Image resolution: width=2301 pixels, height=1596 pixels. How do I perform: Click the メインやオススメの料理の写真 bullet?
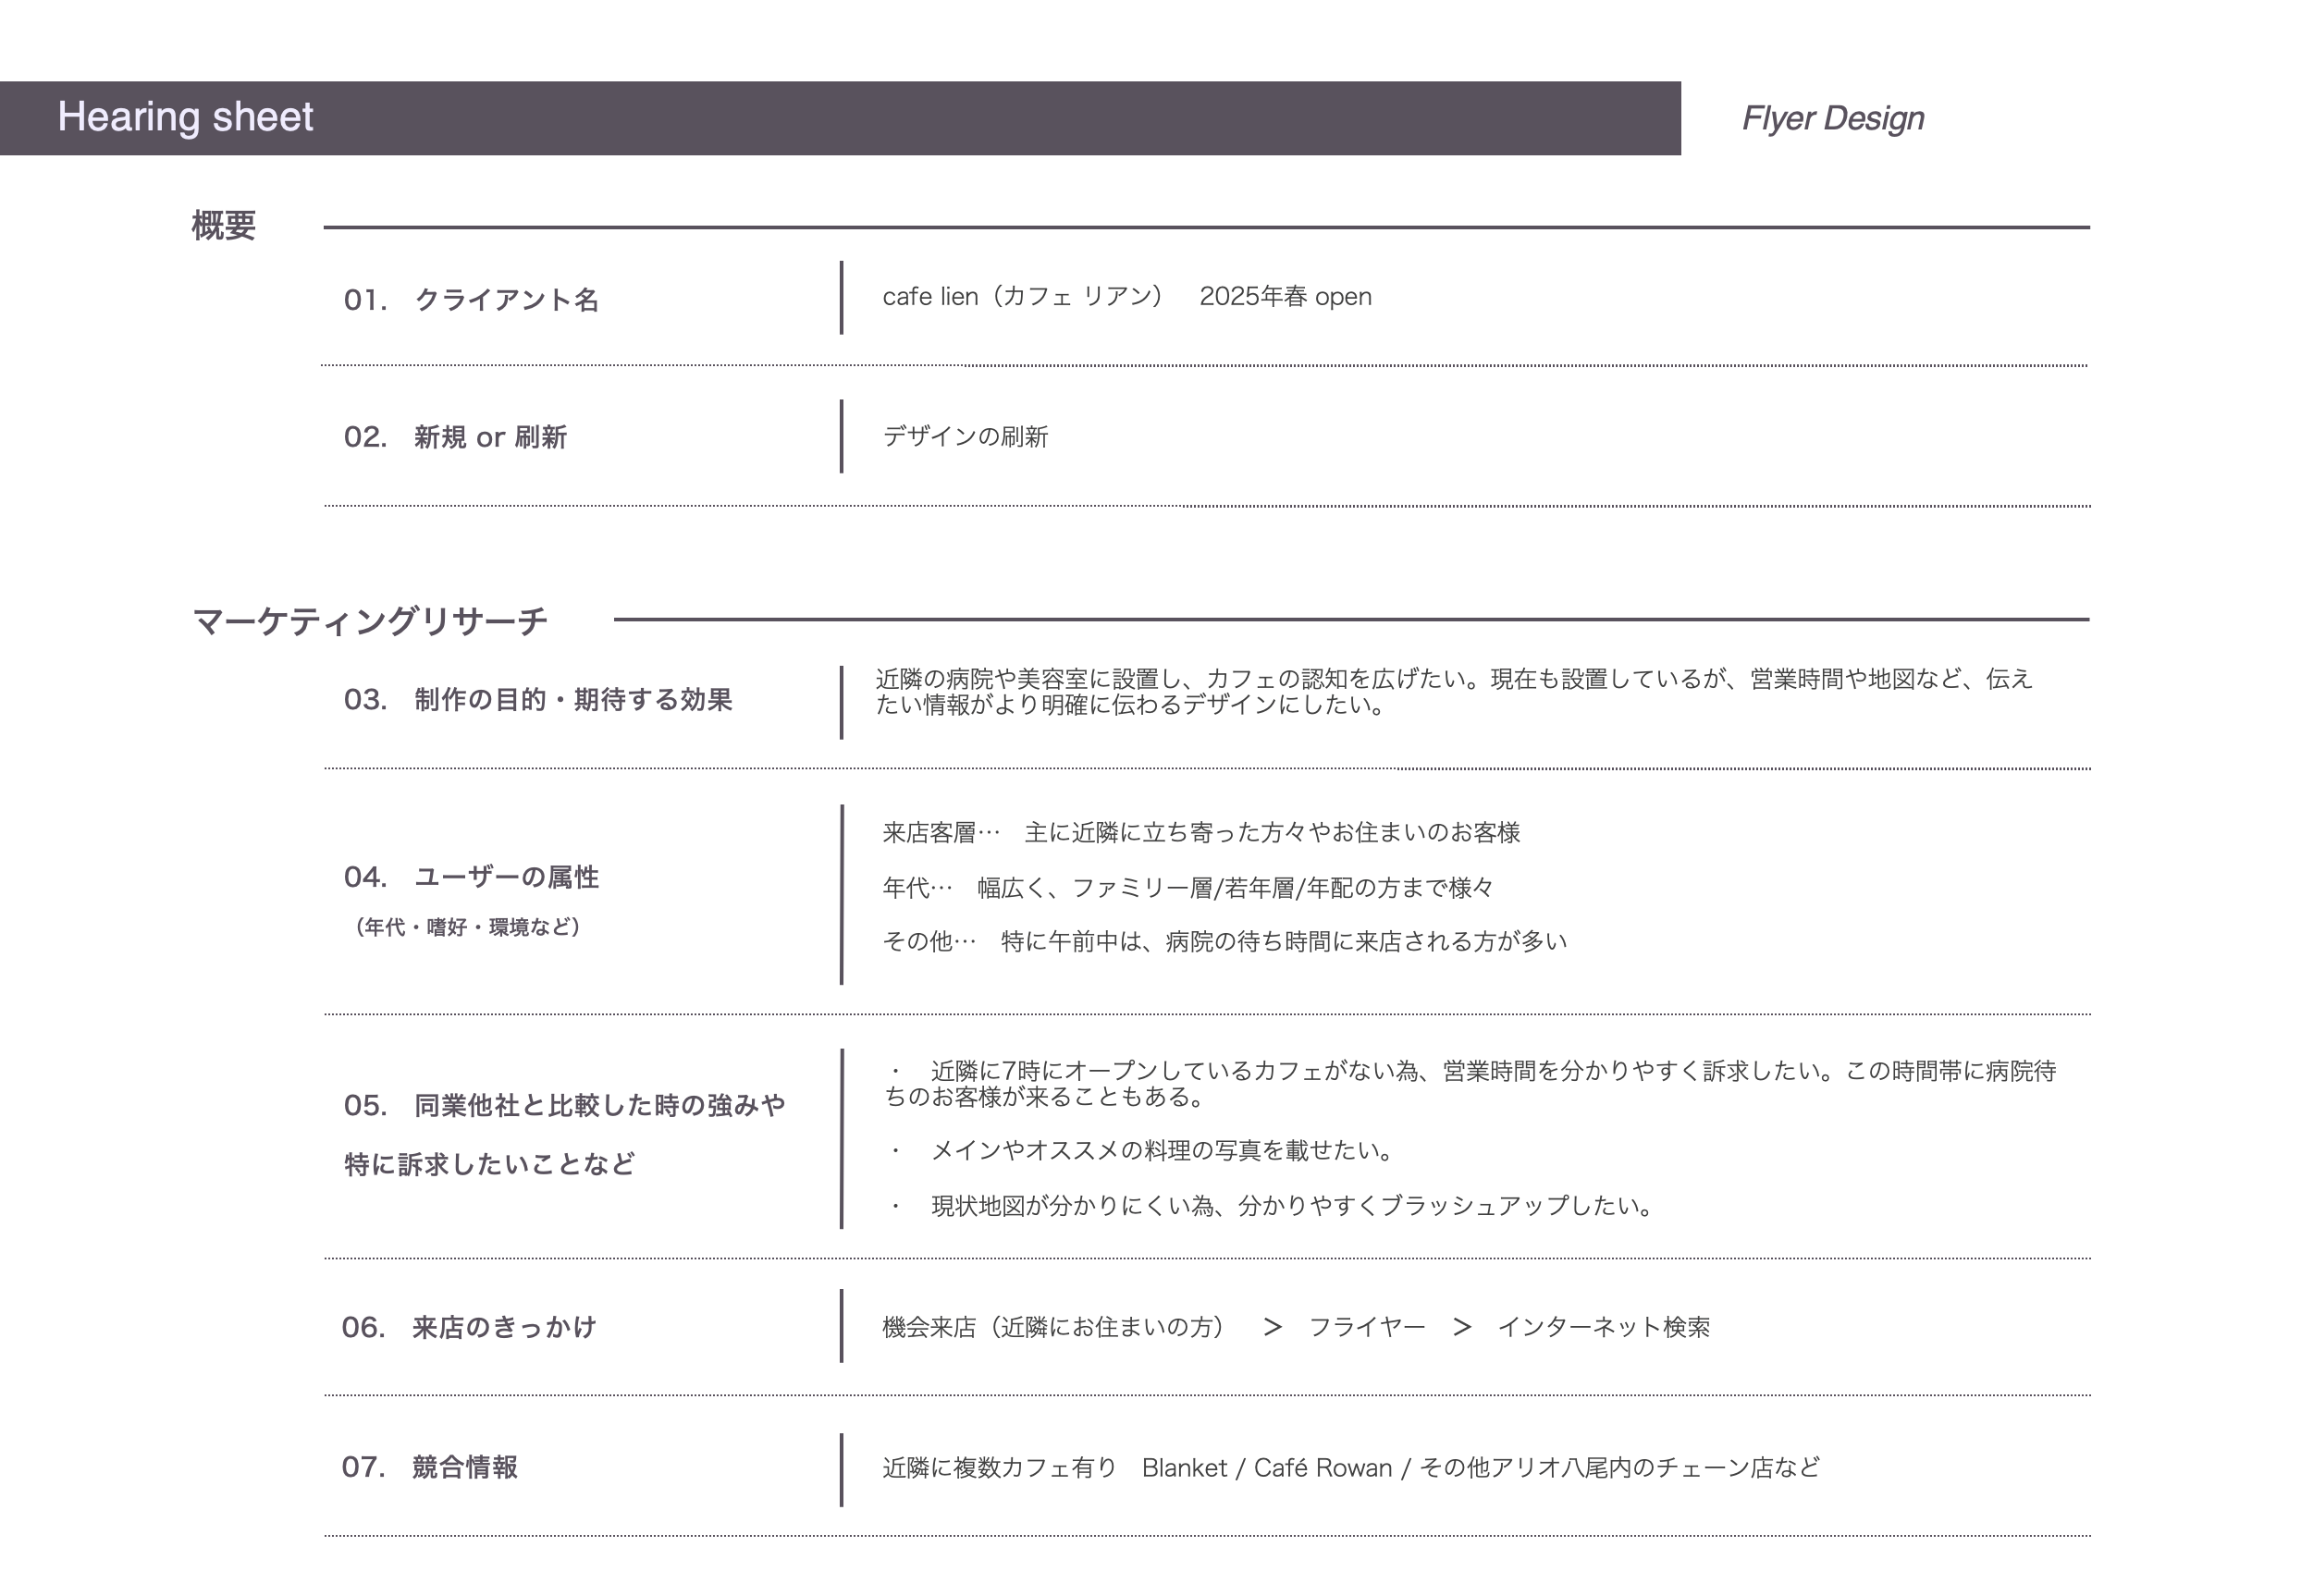click(x=1160, y=1150)
